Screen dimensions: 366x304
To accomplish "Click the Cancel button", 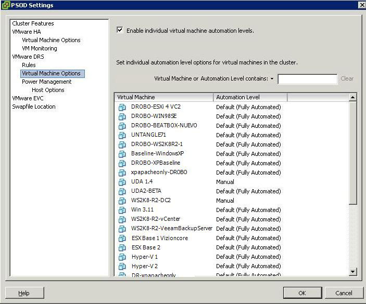I will click(344, 293).
